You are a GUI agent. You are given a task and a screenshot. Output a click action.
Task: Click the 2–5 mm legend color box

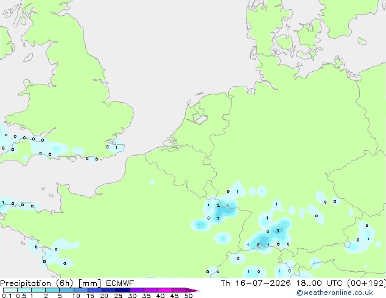click(52, 290)
